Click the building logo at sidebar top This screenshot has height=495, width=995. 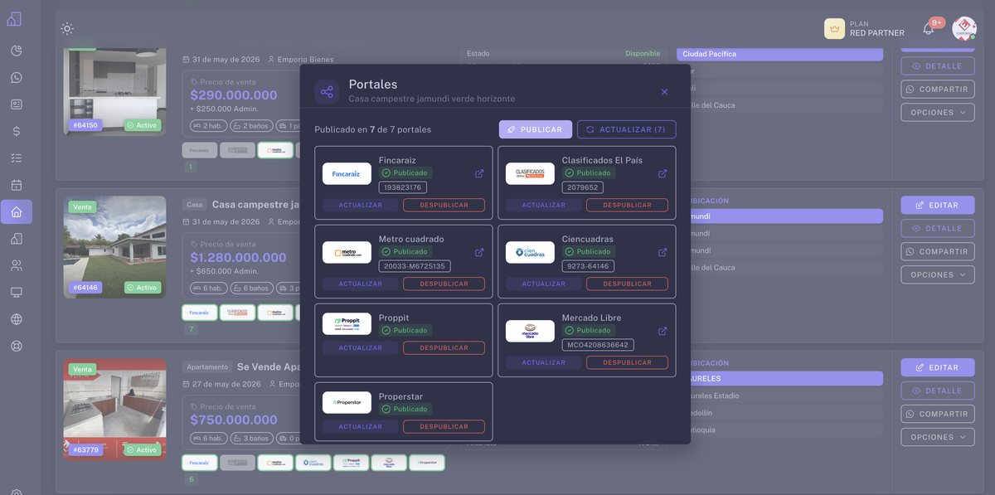(x=14, y=18)
